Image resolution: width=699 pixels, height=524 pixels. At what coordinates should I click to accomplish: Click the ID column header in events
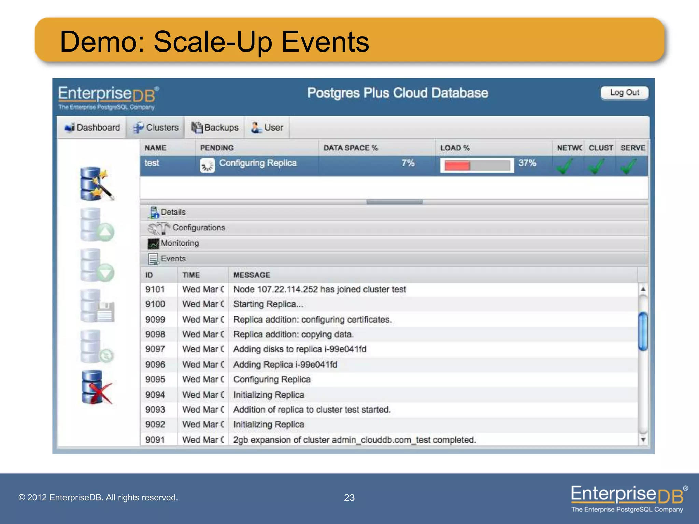(x=159, y=275)
